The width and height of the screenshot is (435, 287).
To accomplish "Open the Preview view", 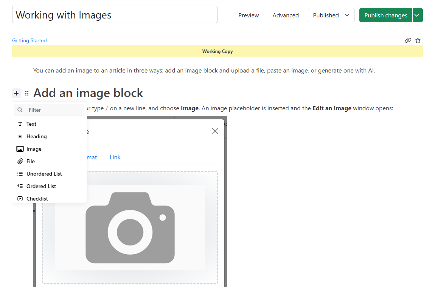I will pos(248,15).
